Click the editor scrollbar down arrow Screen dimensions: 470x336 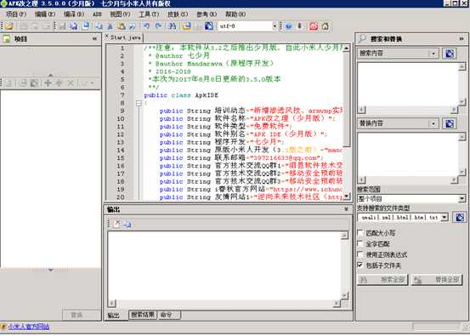pos(346,196)
